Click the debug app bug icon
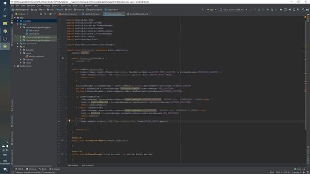This screenshot has width=310, height=174. point(259,10)
